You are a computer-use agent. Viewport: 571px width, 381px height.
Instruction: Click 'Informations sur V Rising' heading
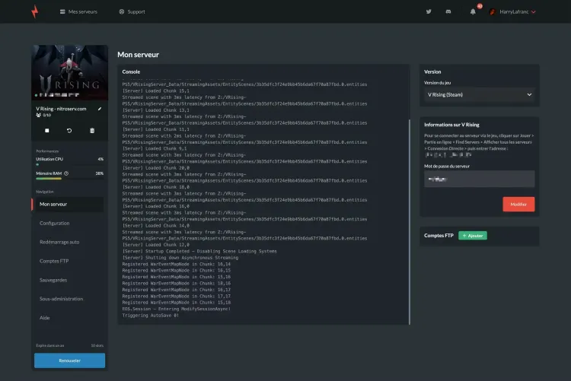[x=451, y=125]
